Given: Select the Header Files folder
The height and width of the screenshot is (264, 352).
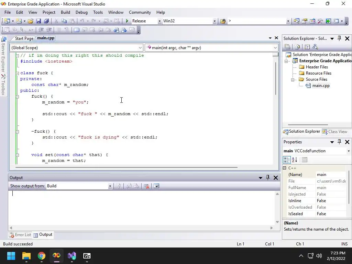Looking at the screenshot, I should click(317, 67).
